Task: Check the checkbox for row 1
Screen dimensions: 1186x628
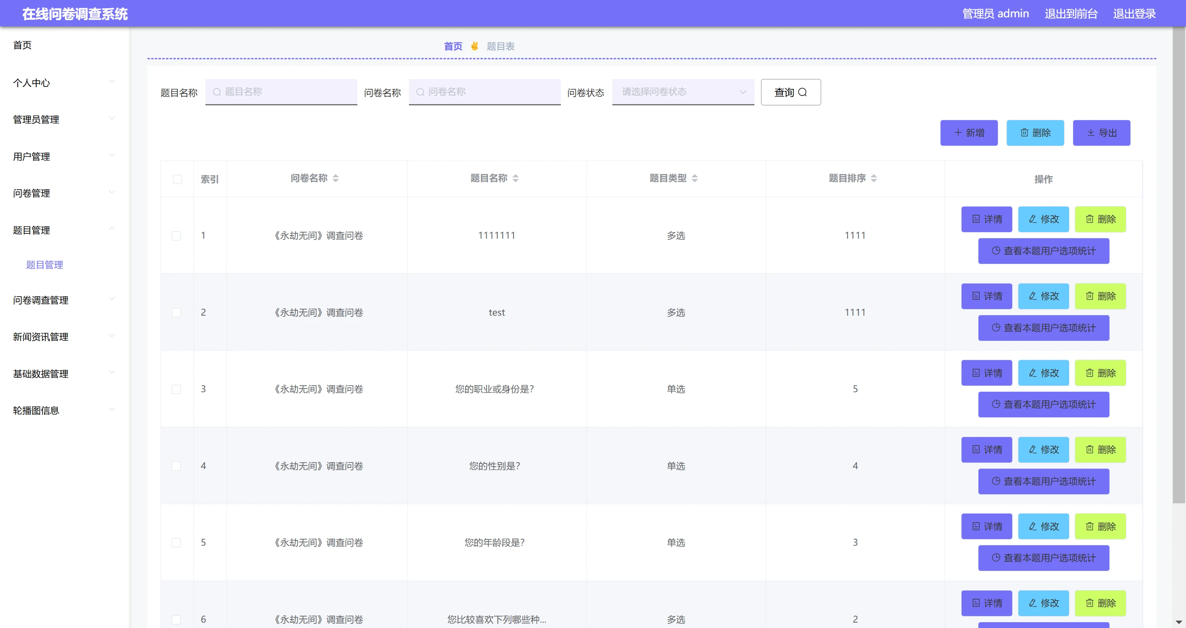Action: 176,236
